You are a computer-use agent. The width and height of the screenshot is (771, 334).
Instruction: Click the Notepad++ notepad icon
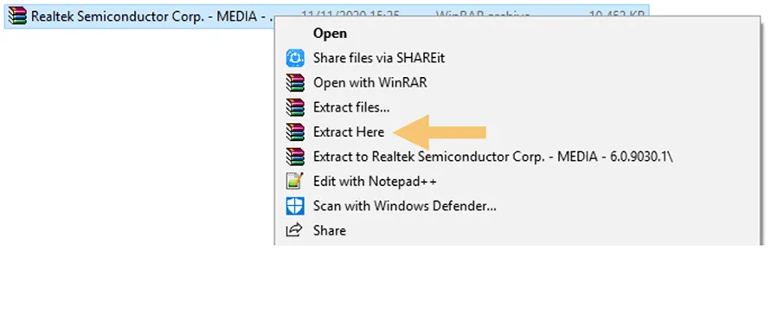click(296, 181)
